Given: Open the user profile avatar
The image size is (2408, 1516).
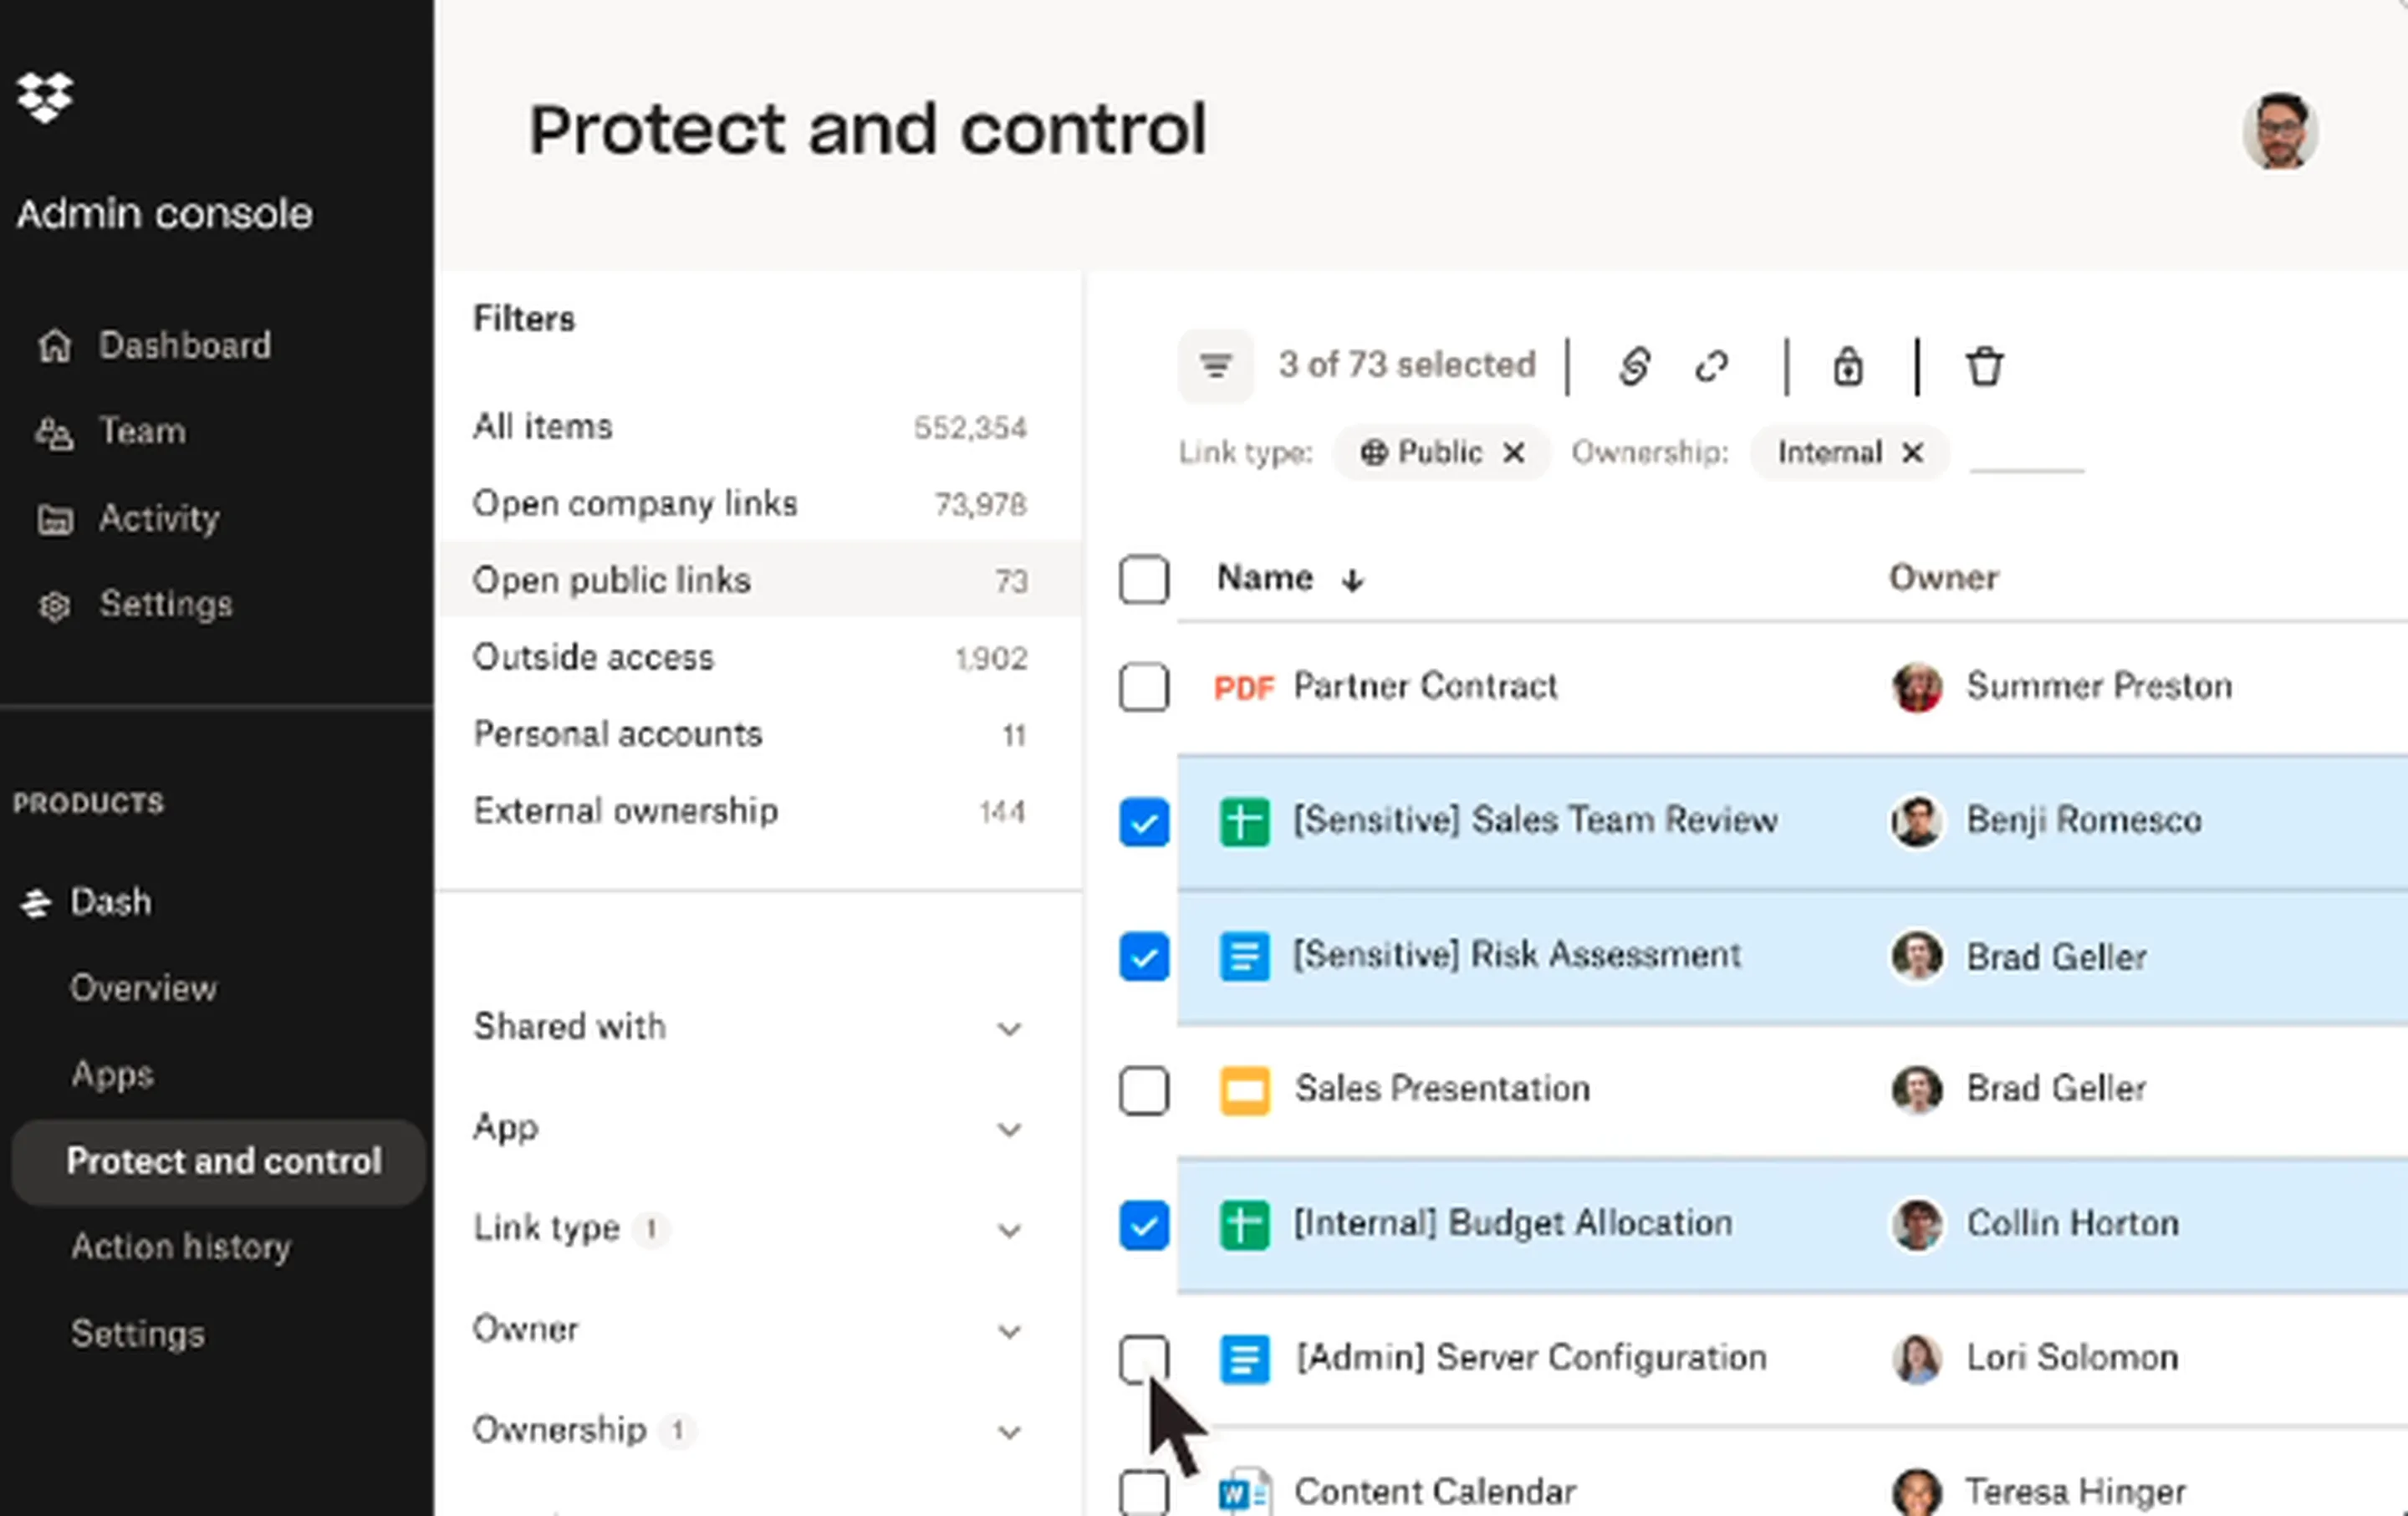Looking at the screenshot, I should (x=2279, y=131).
